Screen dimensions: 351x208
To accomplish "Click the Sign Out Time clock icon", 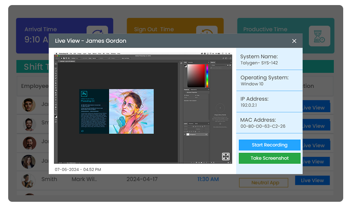I will click(206, 34).
